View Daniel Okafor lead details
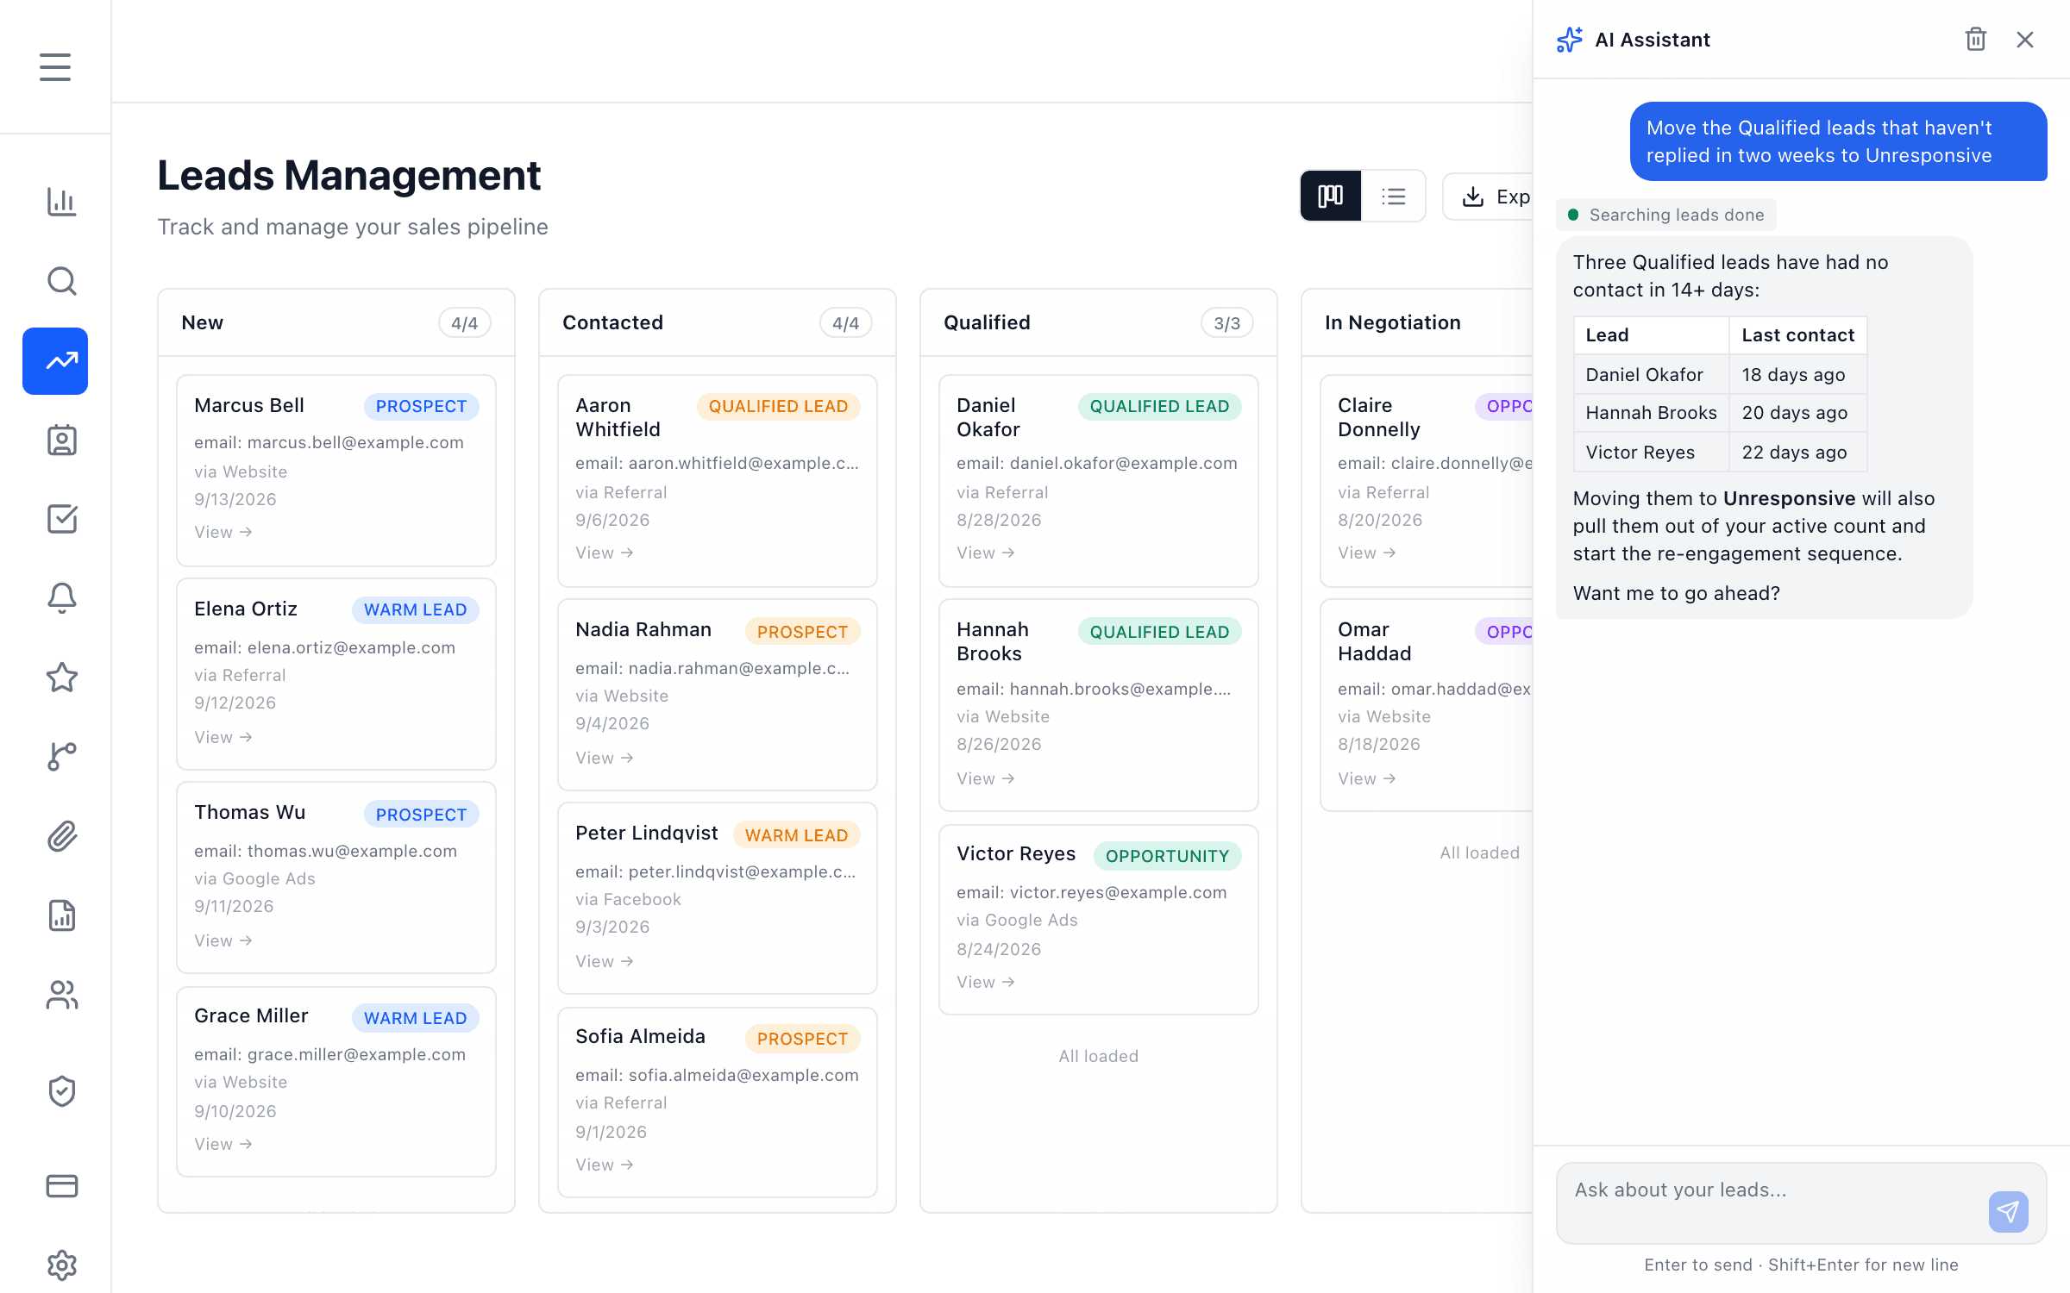The image size is (2070, 1293). click(x=985, y=553)
